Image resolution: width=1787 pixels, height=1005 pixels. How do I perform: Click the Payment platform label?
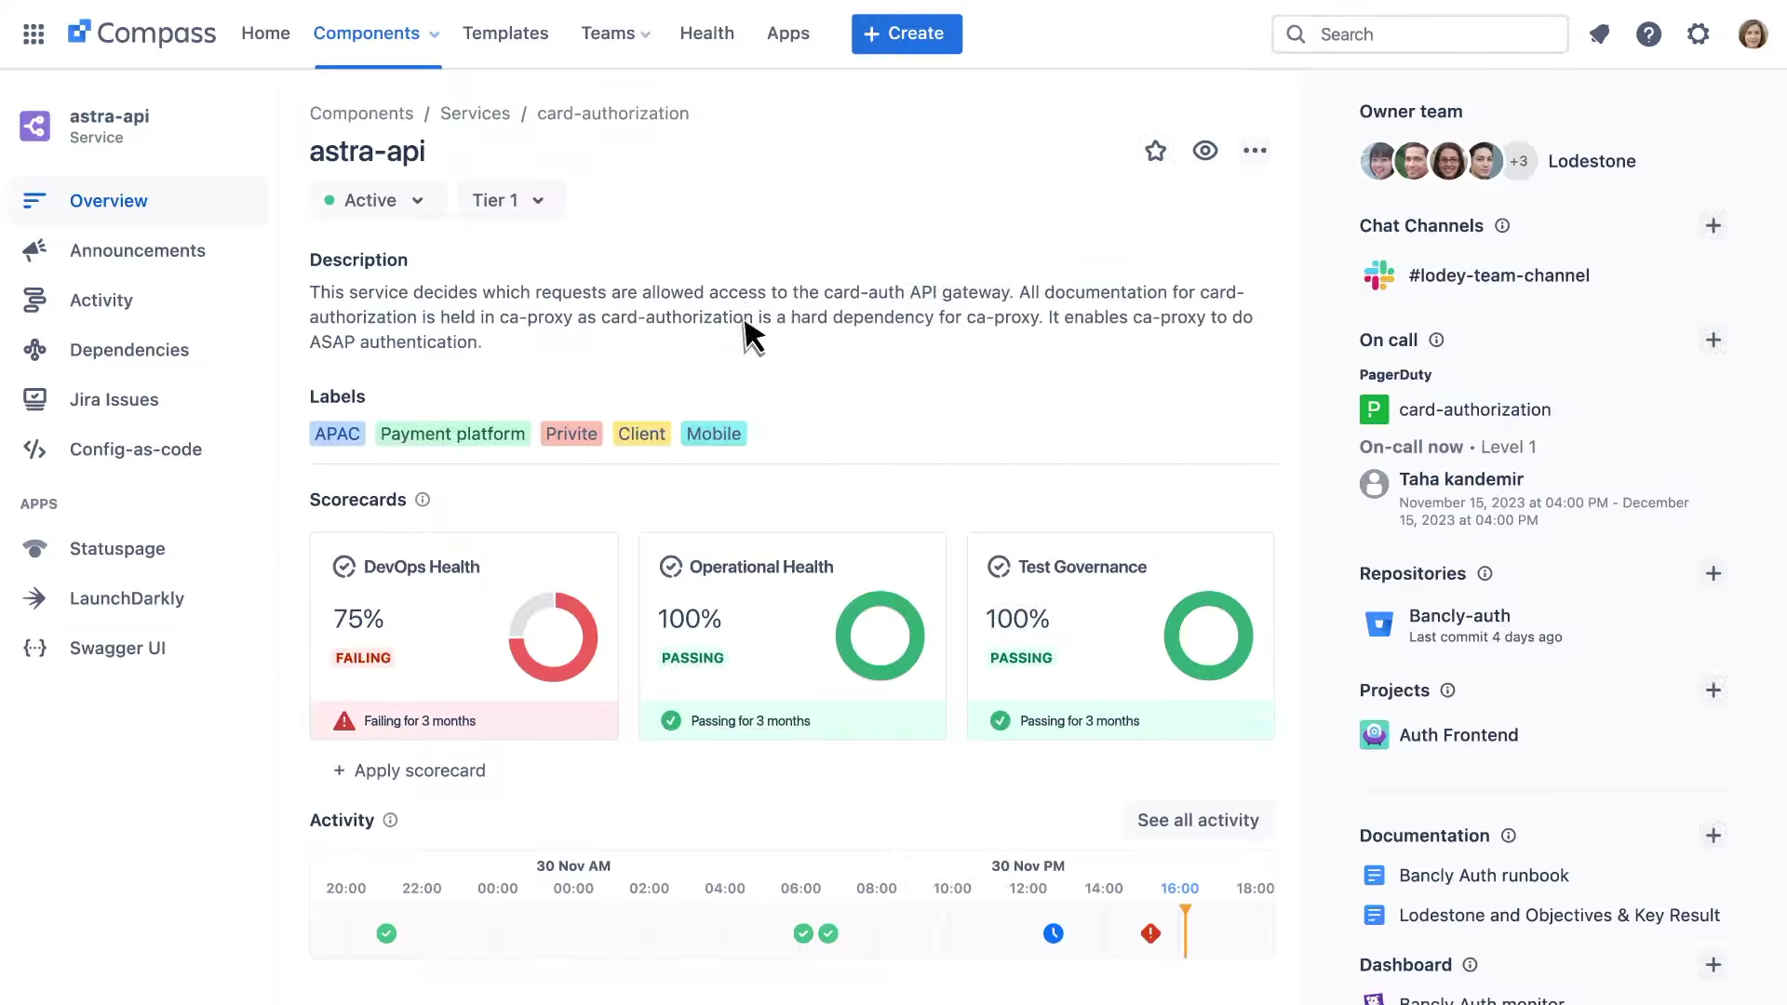[452, 434]
